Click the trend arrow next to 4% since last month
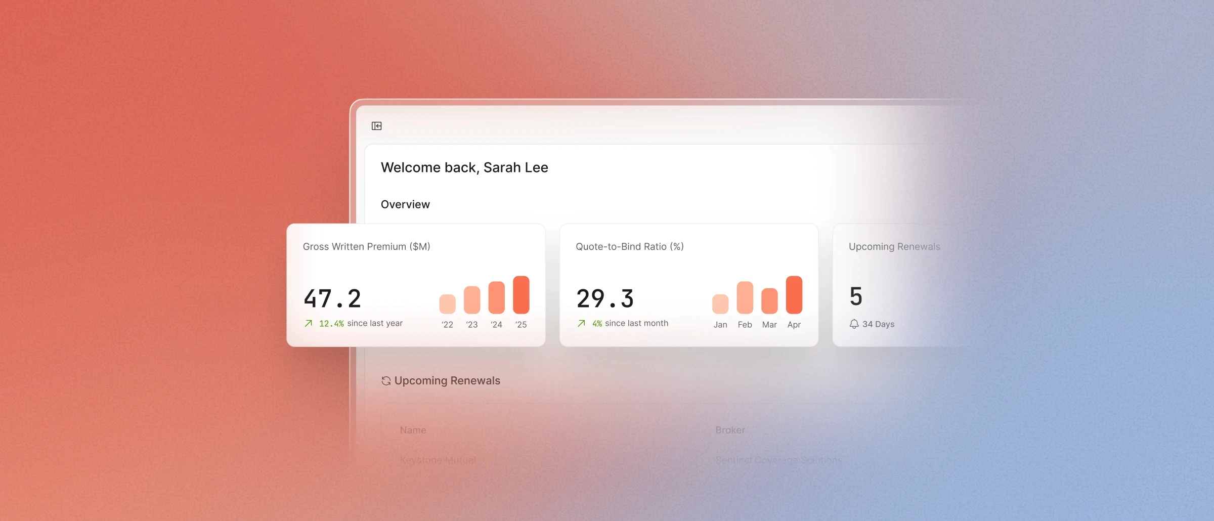 (x=581, y=323)
